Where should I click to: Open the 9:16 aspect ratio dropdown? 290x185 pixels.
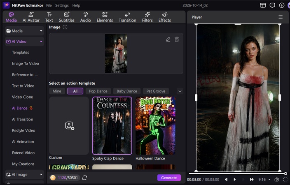[264, 180]
